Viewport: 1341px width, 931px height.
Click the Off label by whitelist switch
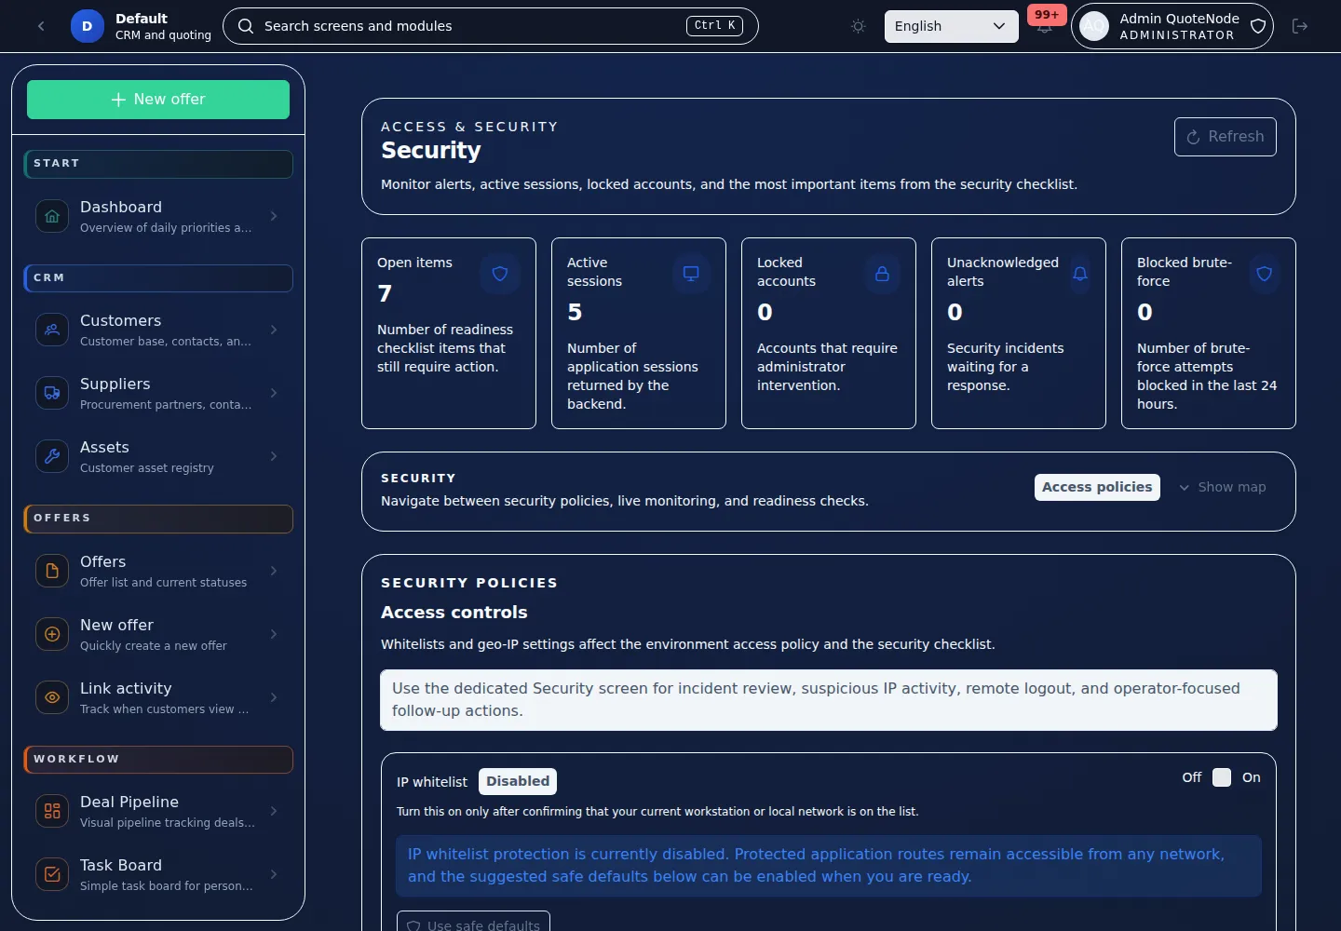pyautogui.click(x=1192, y=777)
